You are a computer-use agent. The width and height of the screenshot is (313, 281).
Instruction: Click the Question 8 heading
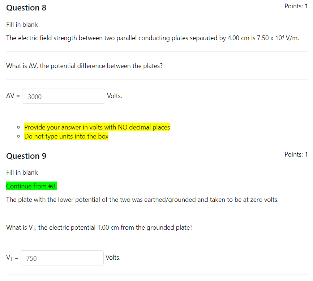point(26,8)
